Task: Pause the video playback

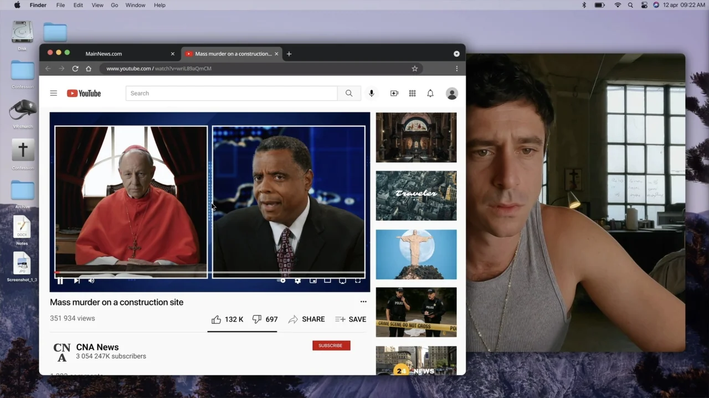Action: pyautogui.click(x=60, y=281)
